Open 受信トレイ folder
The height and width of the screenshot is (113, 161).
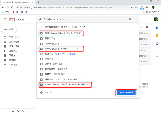[14, 37]
